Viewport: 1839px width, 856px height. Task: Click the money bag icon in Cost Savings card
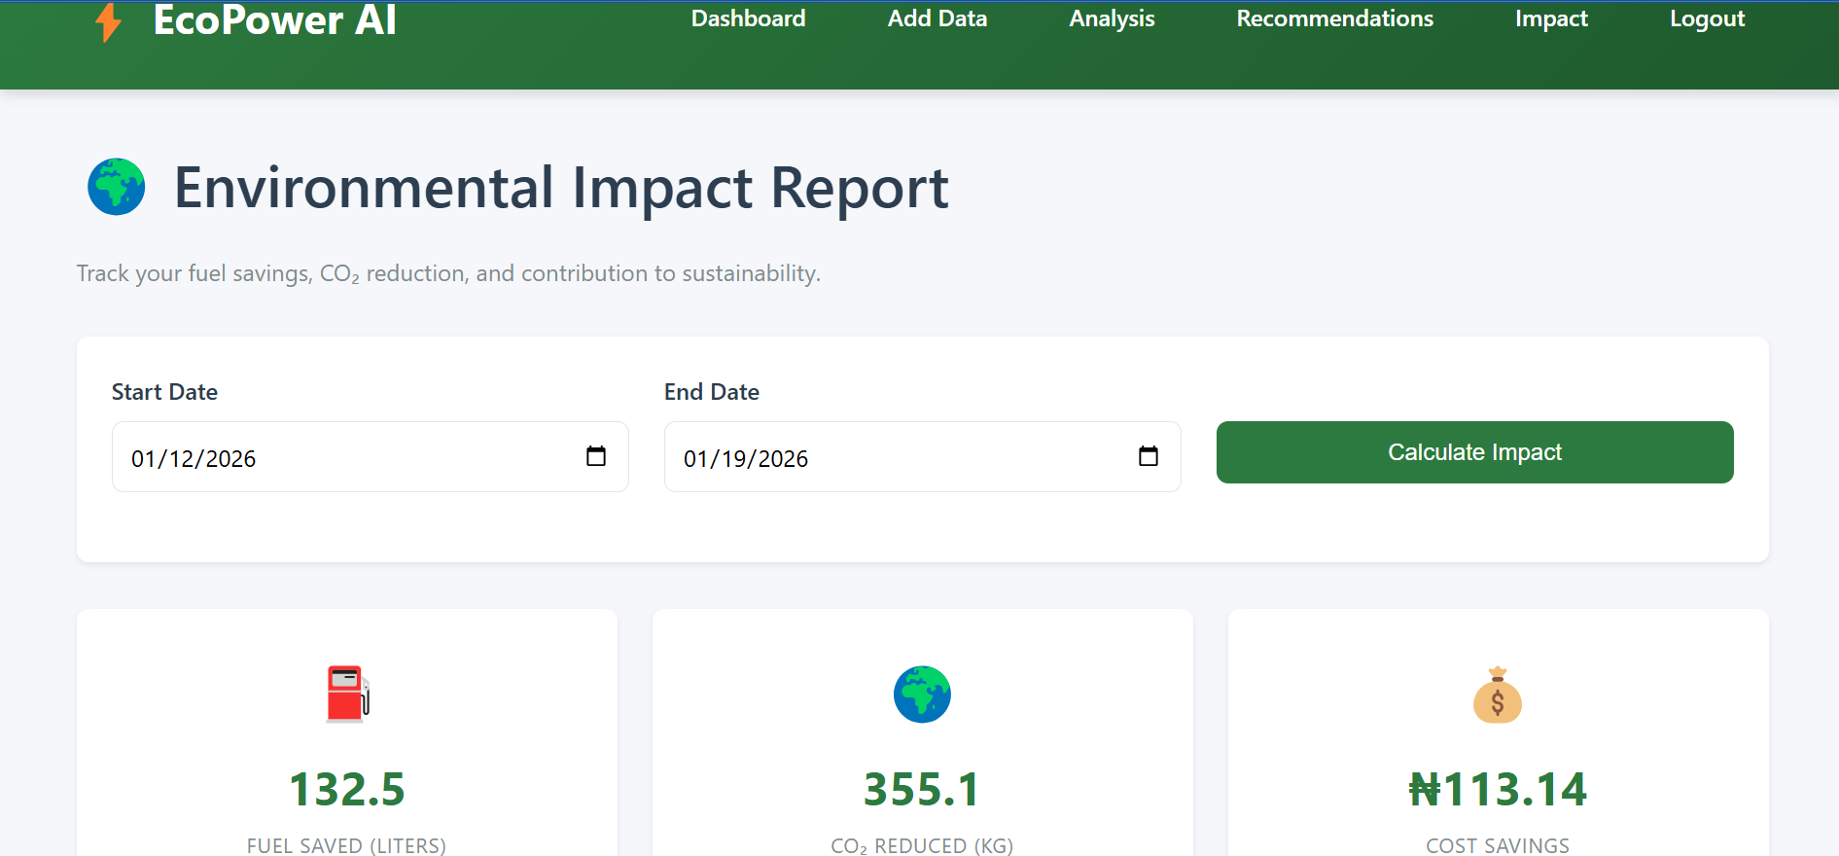pyautogui.click(x=1498, y=695)
